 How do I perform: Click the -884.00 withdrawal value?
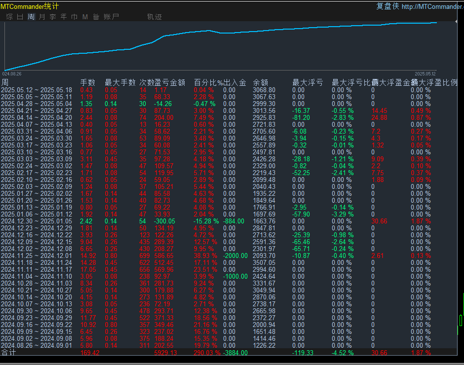click(x=233, y=221)
